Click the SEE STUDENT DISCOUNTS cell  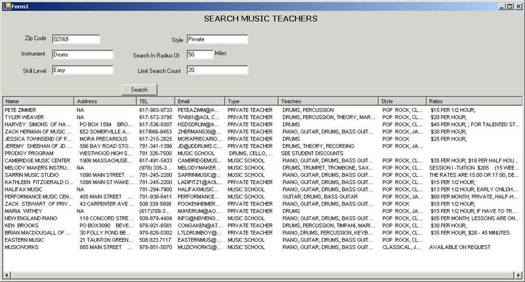pos(312,153)
